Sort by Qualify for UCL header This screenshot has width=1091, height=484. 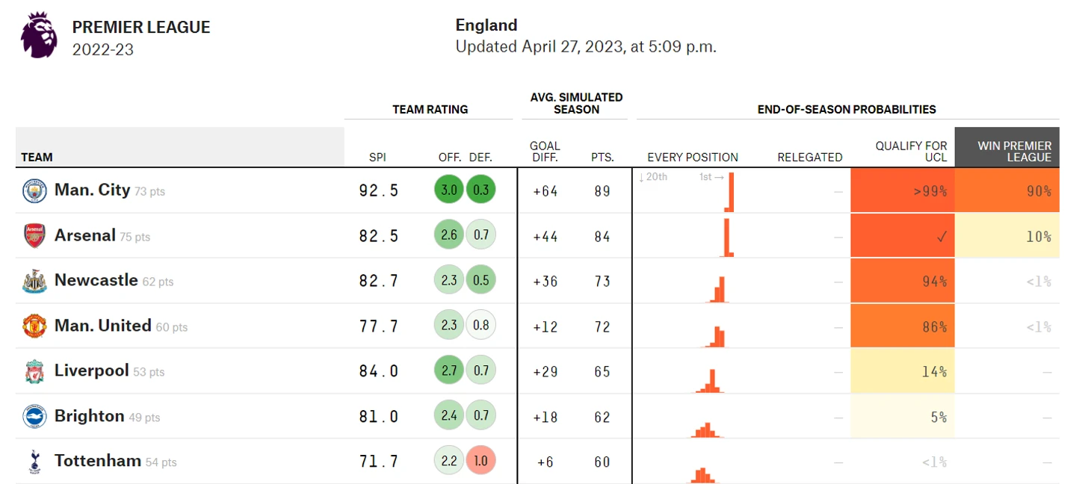(x=911, y=152)
